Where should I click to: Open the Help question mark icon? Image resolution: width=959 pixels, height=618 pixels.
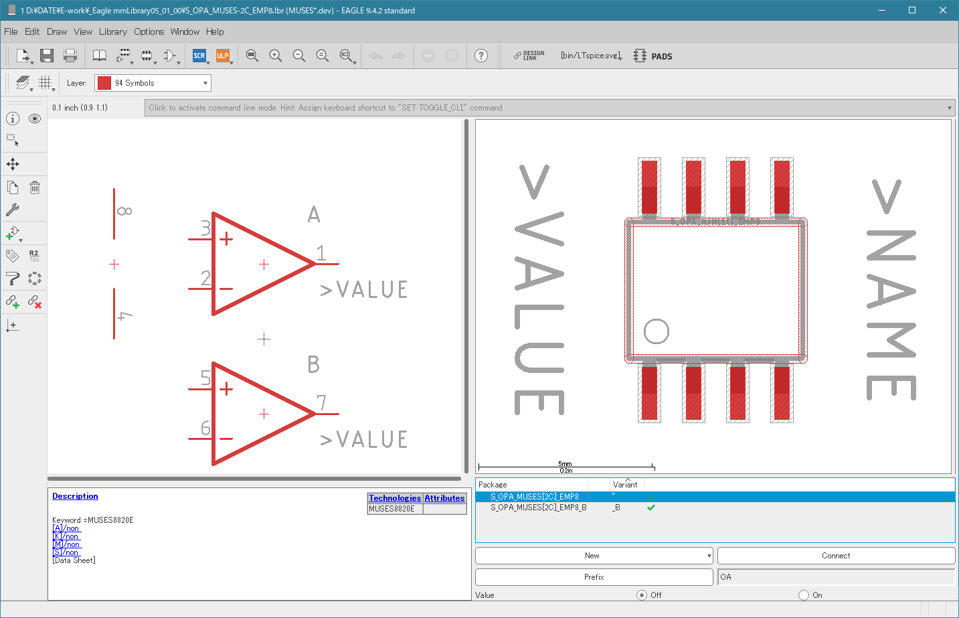(481, 56)
